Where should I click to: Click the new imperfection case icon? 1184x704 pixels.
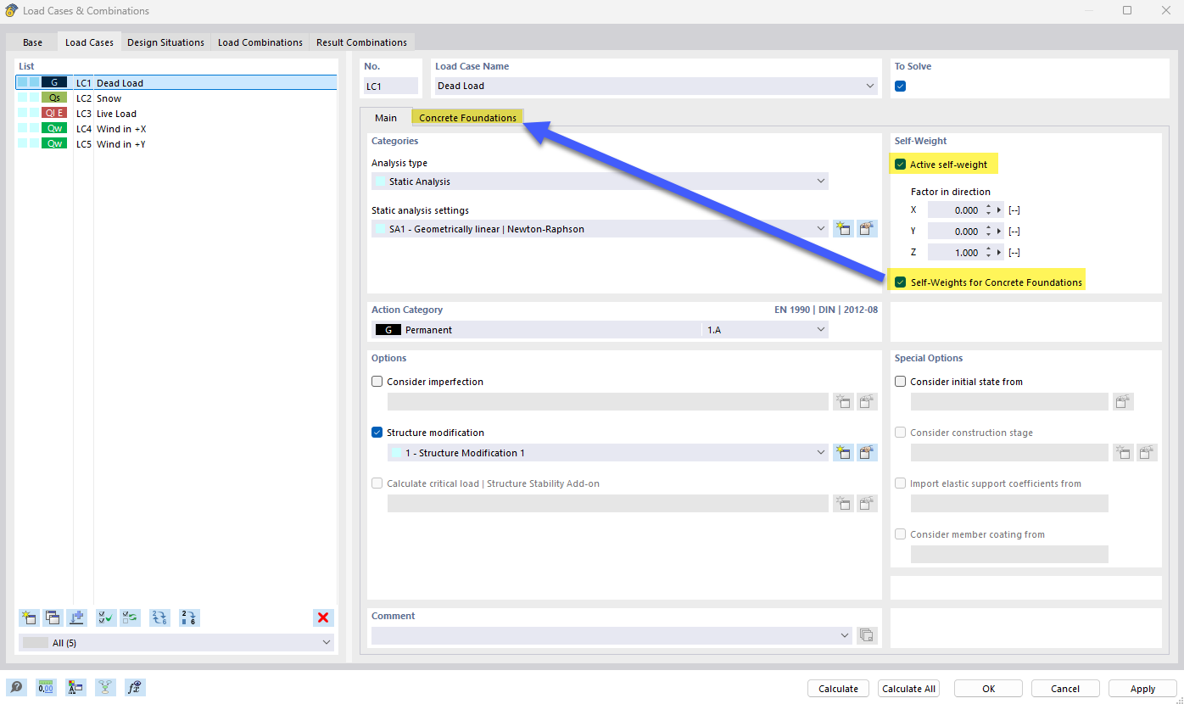point(843,401)
